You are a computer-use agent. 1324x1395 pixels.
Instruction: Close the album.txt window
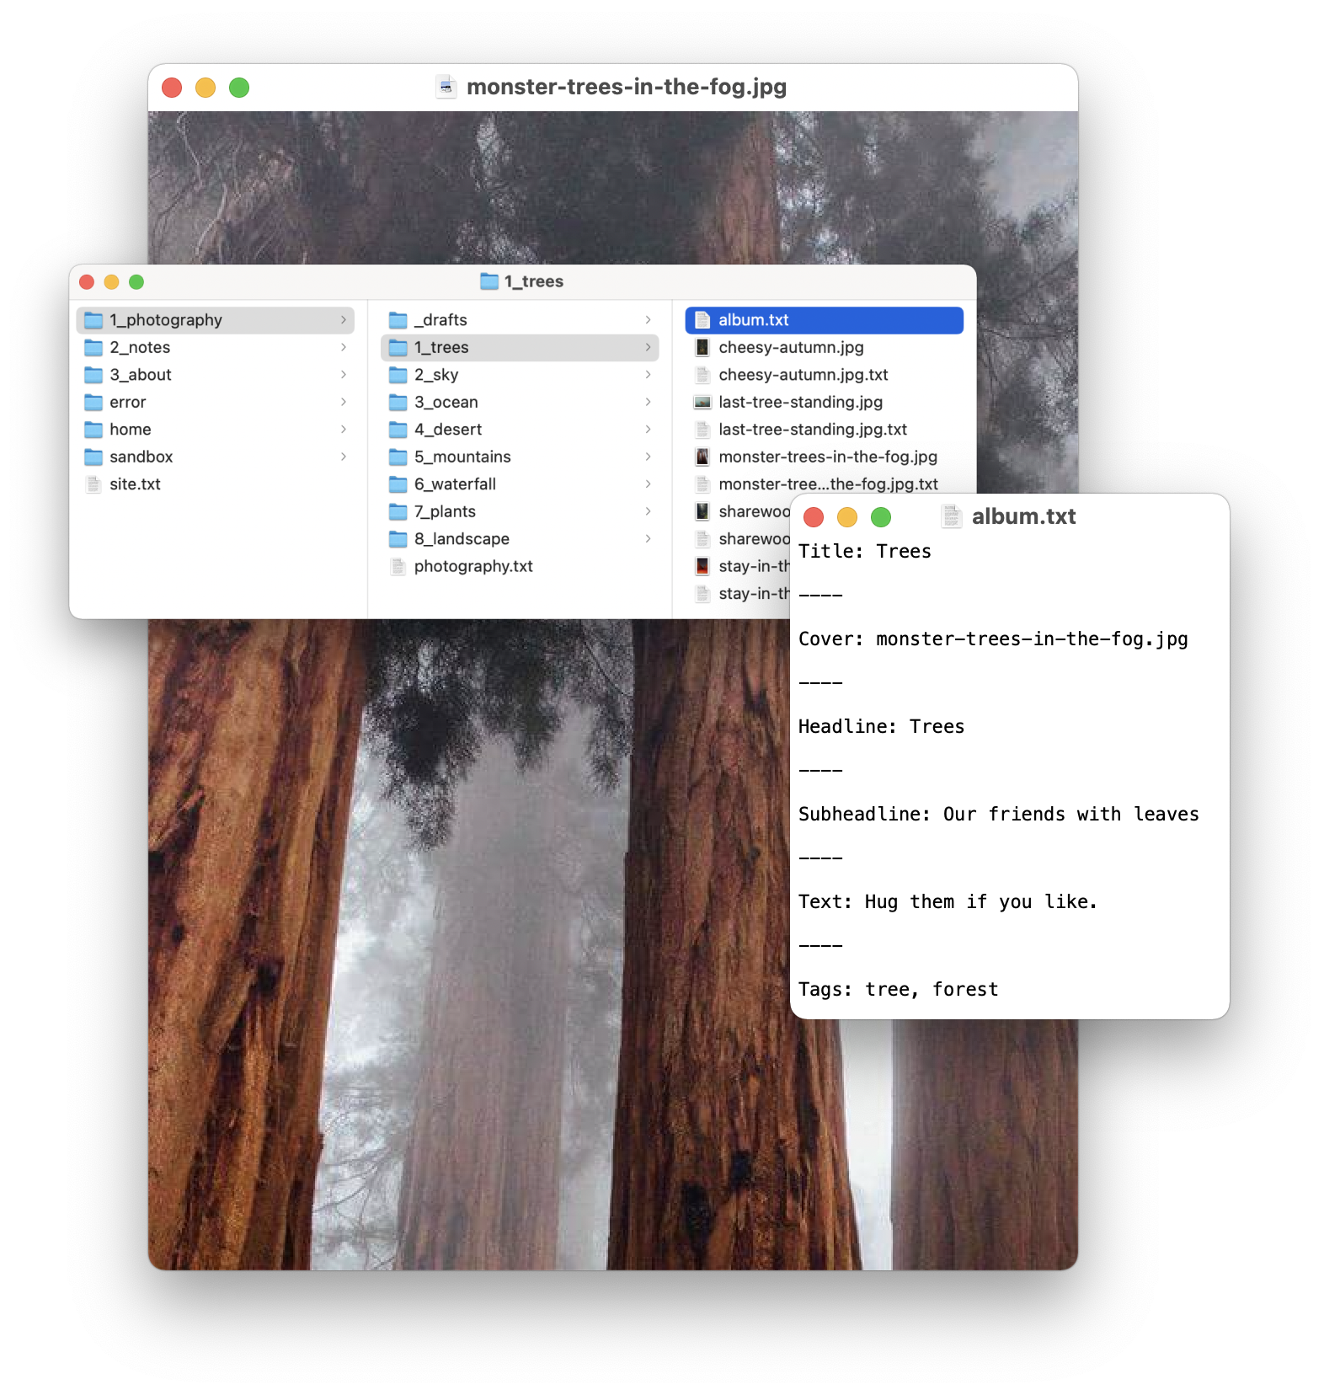(814, 517)
